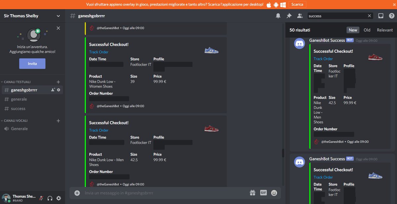Image resolution: width=397 pixels, height=204 pixels.
Task: Click the 50 risultati text
Action: pos(300,30)
